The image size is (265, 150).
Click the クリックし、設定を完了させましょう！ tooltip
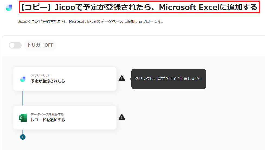pos(168,79)
